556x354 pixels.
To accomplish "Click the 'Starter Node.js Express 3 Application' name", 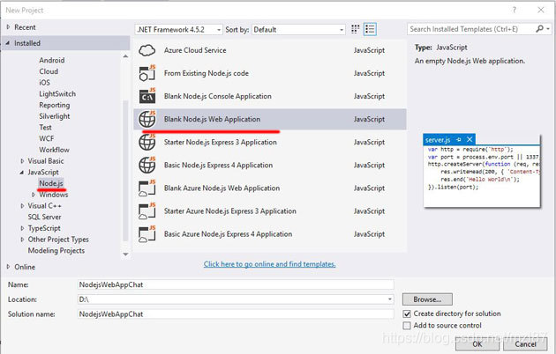I will click(x=221, y=142).
